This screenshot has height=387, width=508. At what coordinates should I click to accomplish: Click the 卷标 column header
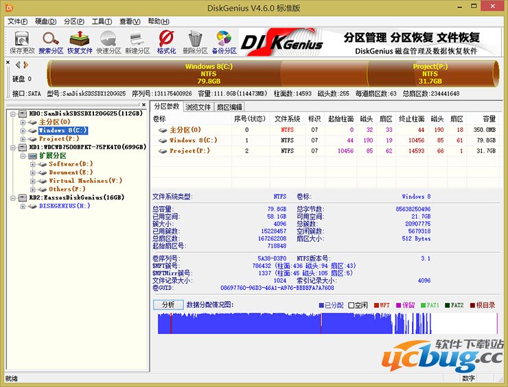(191, 119)
